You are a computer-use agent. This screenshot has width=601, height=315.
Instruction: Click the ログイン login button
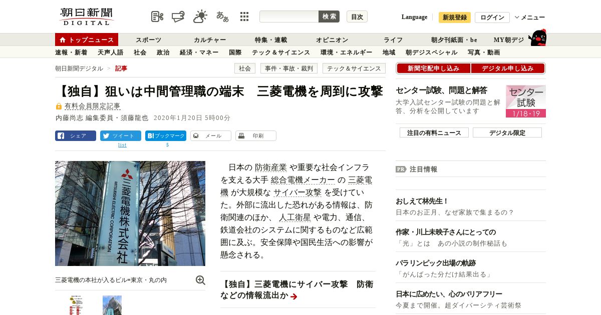(492, 17)
